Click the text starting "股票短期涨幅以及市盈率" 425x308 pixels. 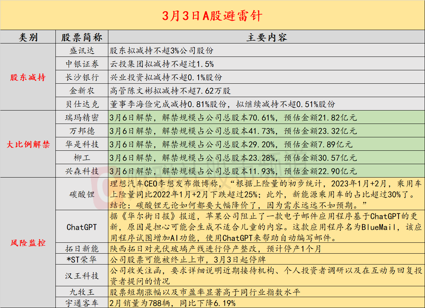(205, 292)
